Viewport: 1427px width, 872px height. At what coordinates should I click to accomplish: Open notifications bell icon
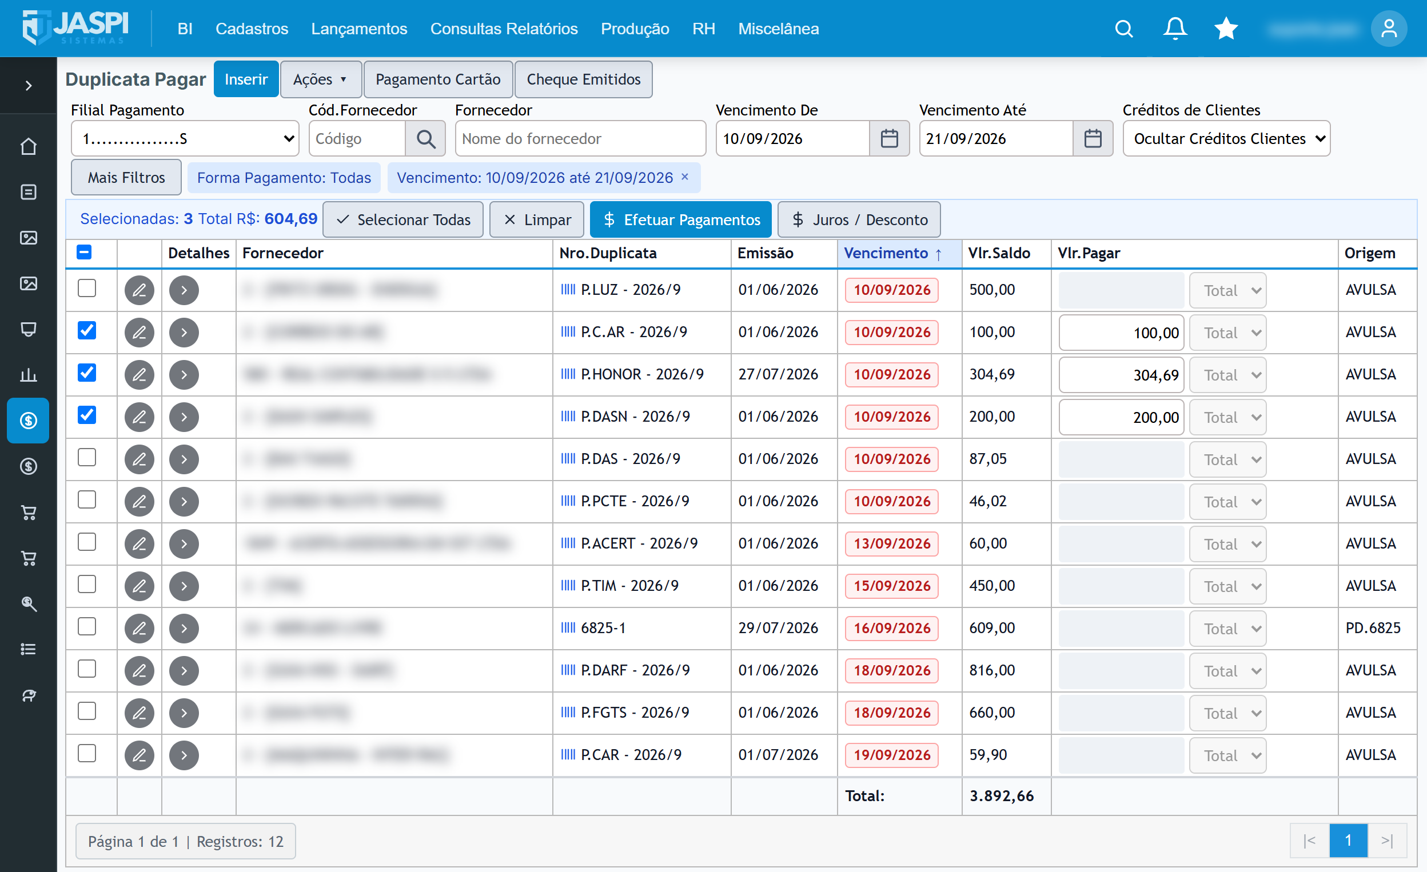1174,29
